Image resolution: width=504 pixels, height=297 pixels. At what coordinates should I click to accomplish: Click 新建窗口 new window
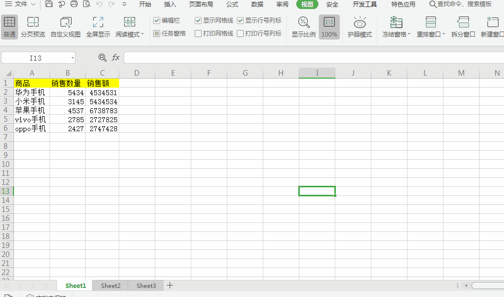492,27
